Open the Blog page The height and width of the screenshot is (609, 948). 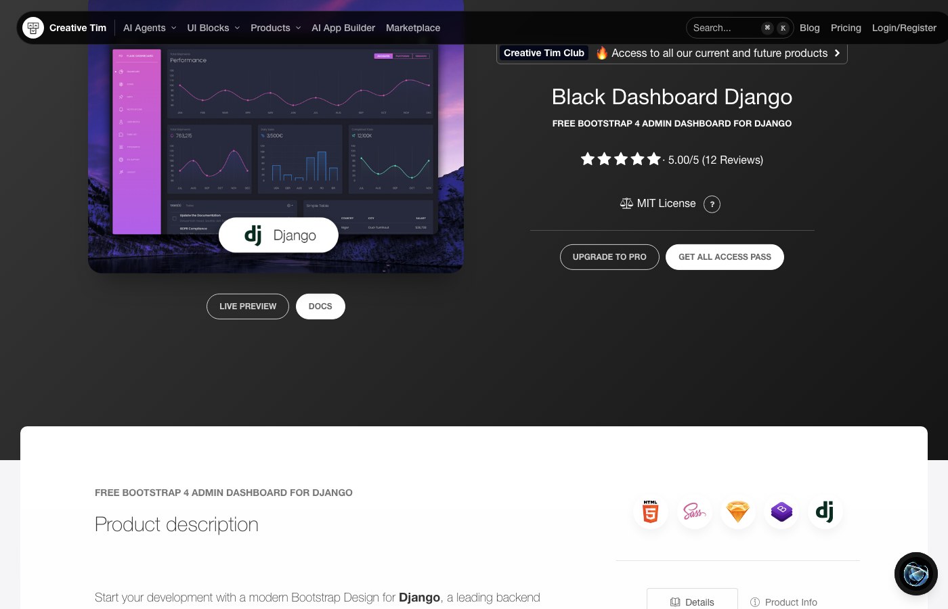tap(810, 28)
